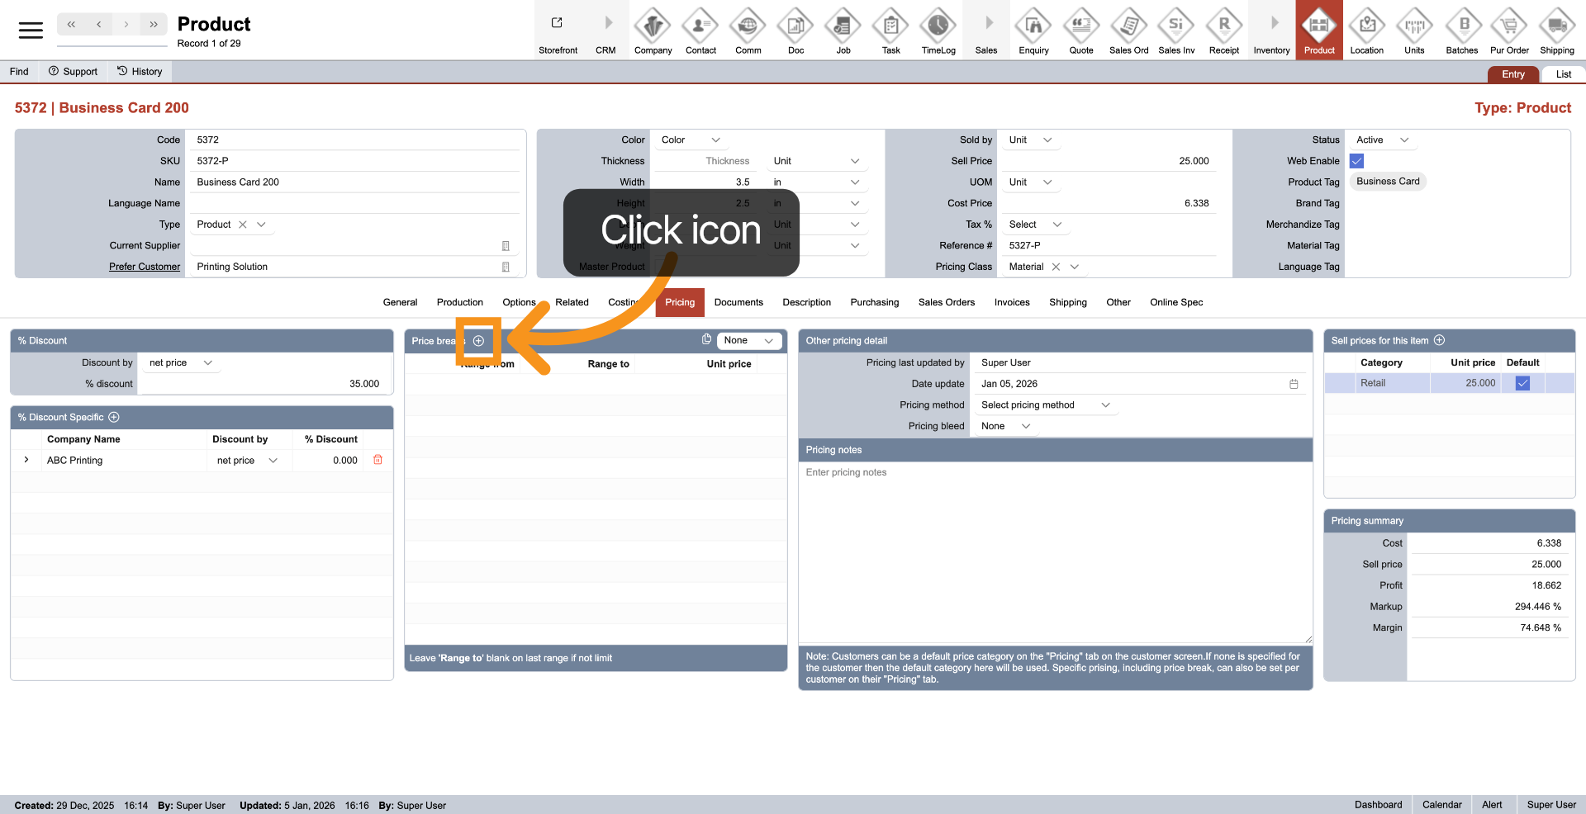Viewport: 1586px width, 814px height.
Task: Open the Pricing method dropdown
Action: (1045, 405)
